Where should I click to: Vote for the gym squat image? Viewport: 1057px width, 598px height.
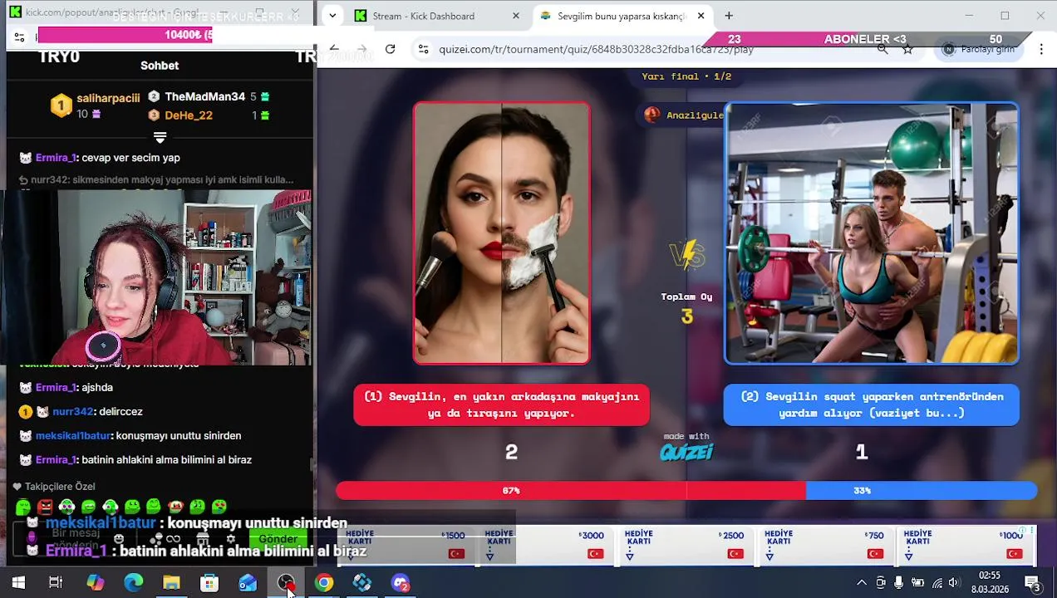[872, 233]
